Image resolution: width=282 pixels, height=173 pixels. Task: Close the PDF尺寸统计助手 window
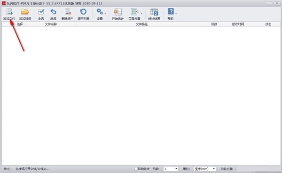click(277, 3)
